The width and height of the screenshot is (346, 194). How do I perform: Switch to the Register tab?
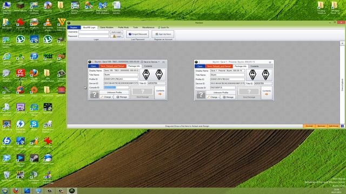[x=74, y=27]
